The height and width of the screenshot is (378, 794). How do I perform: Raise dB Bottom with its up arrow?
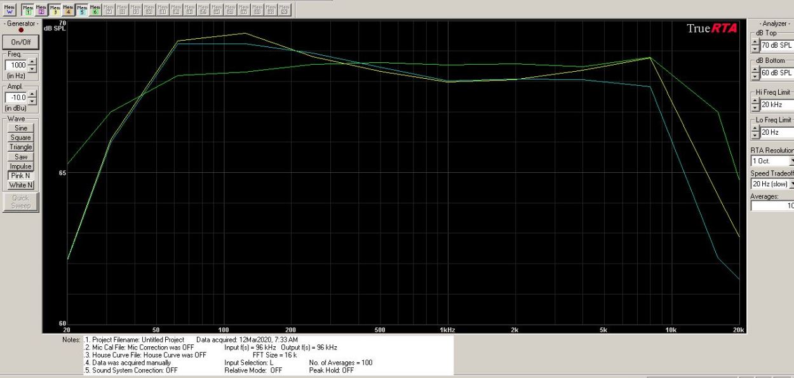tap(755, 70)
